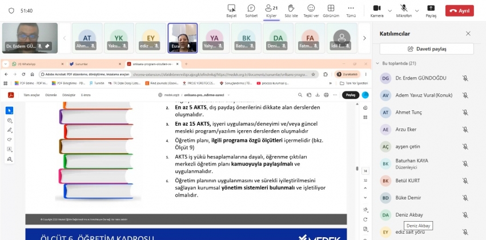Click the PDF vertical scrollbar thumb
This screenshot has width=486, height=240.
357,169
